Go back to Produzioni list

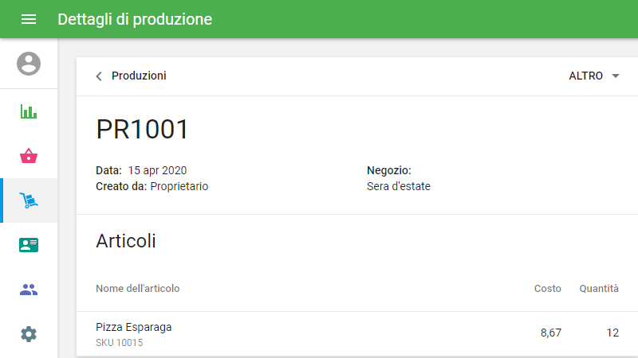coord(139,76)
